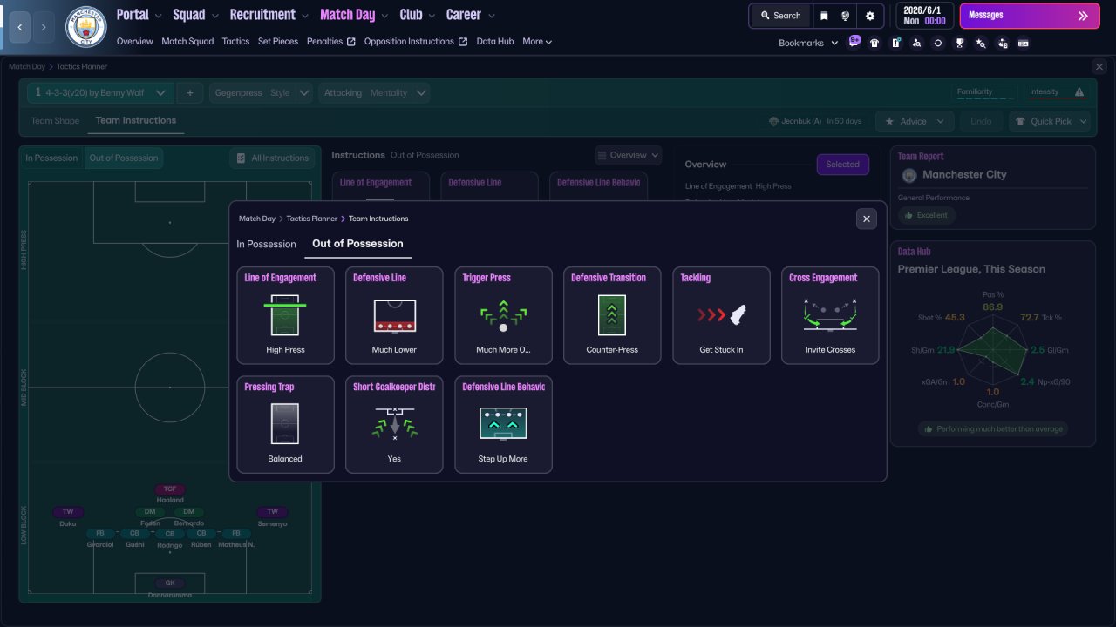Switch to the Team Shape tab
This screenshot has height=627, width=1116.
[x=55, y=121]
